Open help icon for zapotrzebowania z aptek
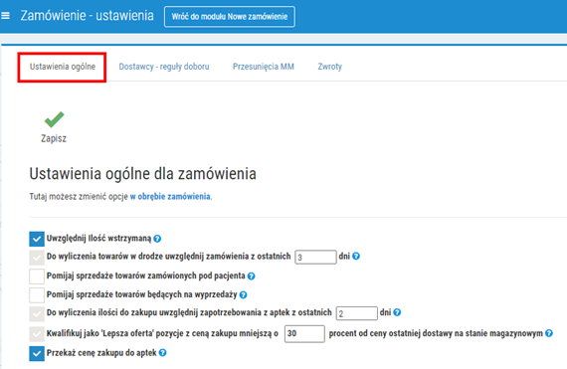Screen dimensions: 567x369 [397, 312]
